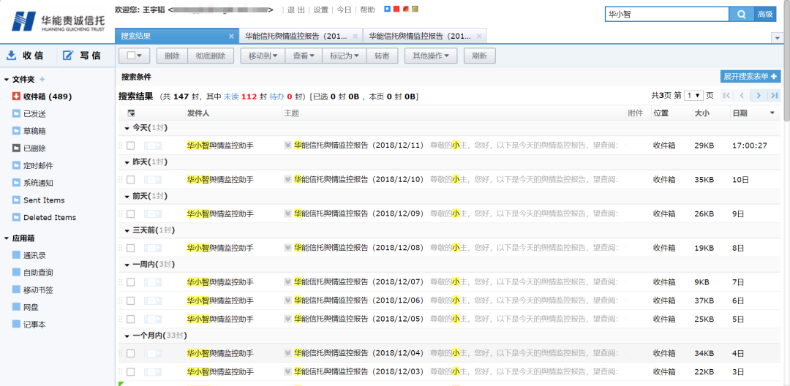Select the blue theme color swatch
790x386 pixels.
coord(387,9)
